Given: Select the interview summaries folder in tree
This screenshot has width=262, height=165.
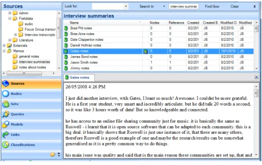Looking at the screenshot, I should (x=34, y=62).
